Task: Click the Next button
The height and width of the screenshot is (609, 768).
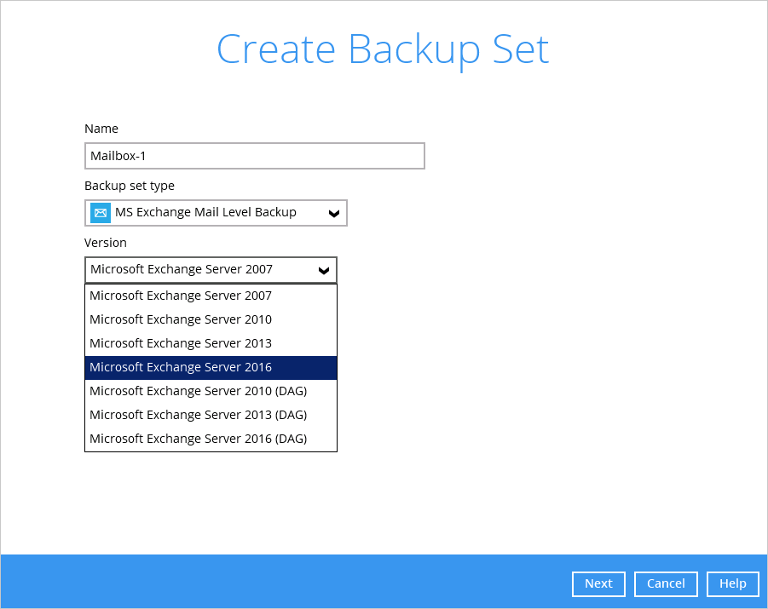Action: pyautogui.click(x=598, y=583)
